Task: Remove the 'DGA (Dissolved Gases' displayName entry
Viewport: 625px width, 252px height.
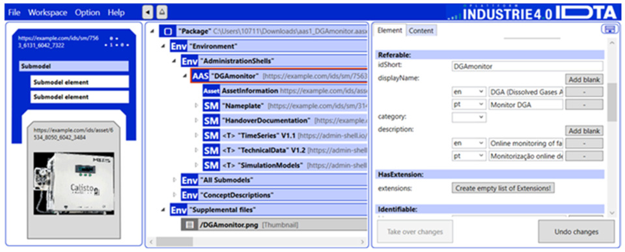Action: coord(584,92)
